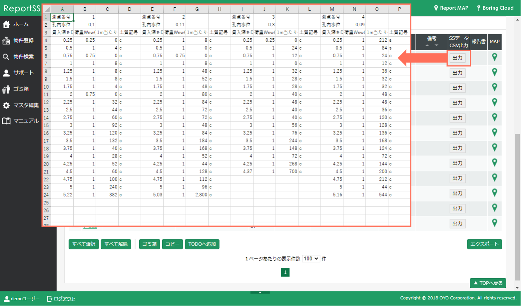Click the 備考 column header label
This screenshot has height=306, width=521.
coord(432,38)
